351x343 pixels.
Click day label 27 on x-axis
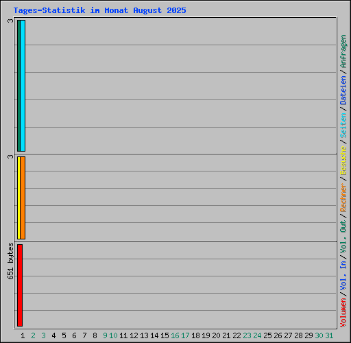point(288,335)
